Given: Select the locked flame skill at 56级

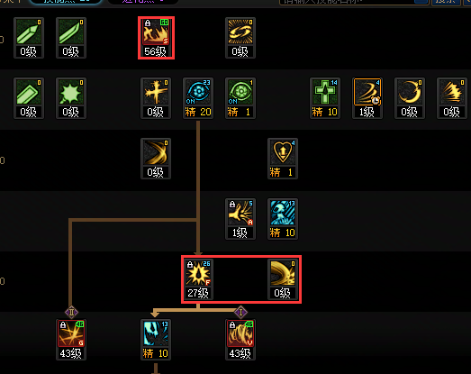Looking at the screenshot, I should (156, 38).
